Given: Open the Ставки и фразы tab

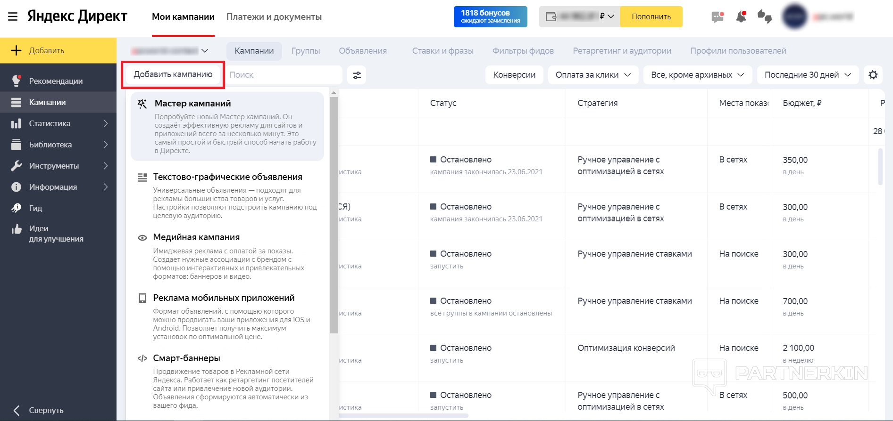Looking at the screenshot, I should [443, 51].
